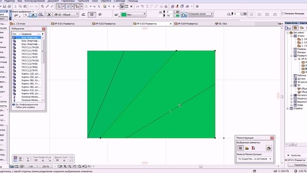The height and width of the screenshot is (173, 307).
Task: Expand the Справка node in Navigator
Action: coord(287,109)
